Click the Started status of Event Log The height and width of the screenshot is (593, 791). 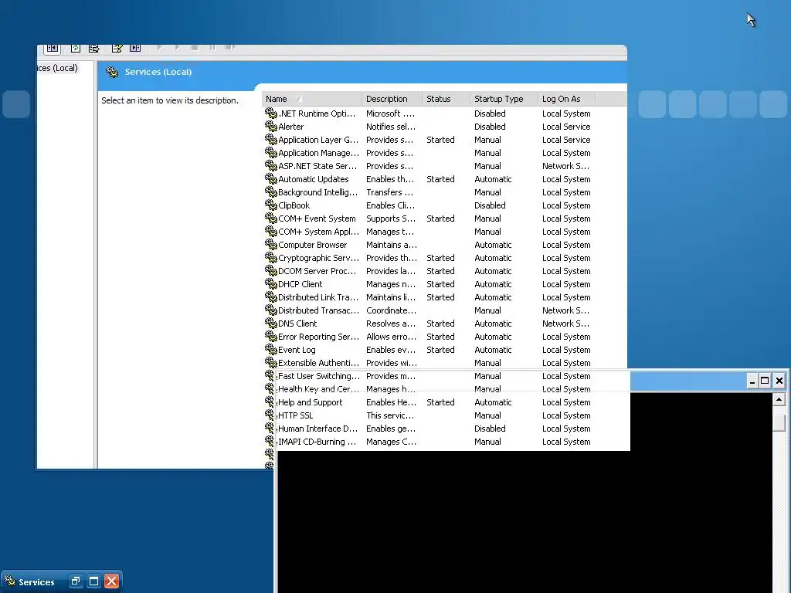[x=440, y=350]
